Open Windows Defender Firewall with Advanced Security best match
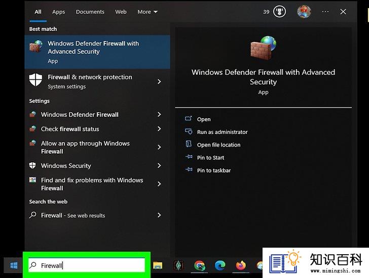369x278 pixels. [x=97, y=52]
